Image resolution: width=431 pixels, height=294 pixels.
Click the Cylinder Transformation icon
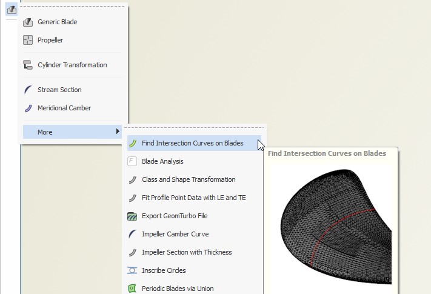28,65
